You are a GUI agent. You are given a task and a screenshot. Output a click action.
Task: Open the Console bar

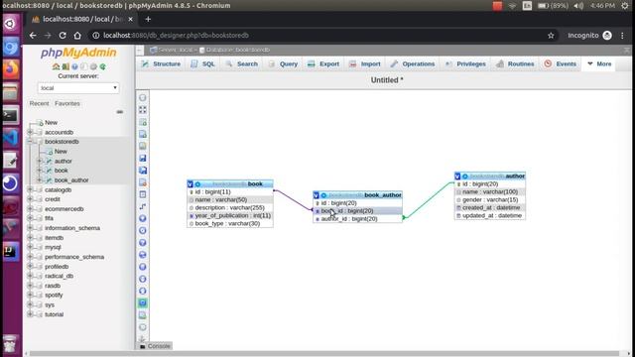(x=155, y=346)
